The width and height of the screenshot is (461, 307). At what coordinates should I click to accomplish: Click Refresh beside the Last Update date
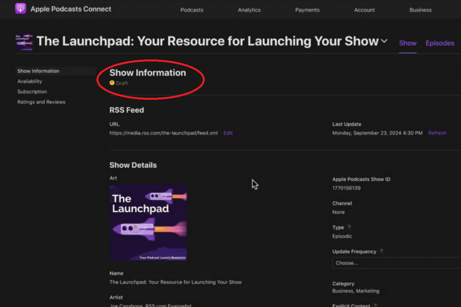coord(437,133)
